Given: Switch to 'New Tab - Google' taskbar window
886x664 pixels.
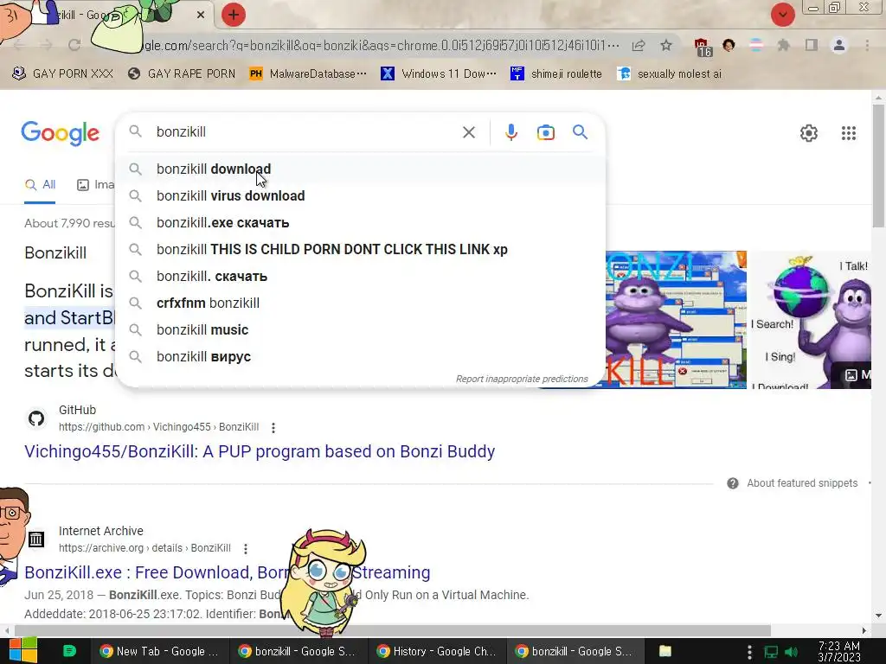Looking at the screenshot, I should [x=160, y=651].
